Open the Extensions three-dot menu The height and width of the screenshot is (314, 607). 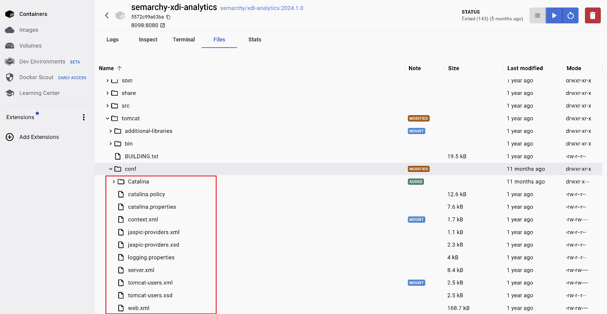click(x=84, y=117)
